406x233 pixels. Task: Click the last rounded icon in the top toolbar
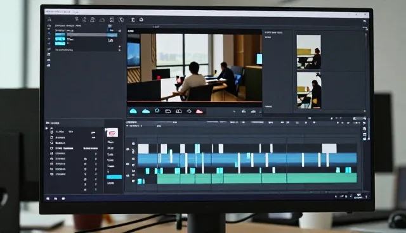[141, 20]
